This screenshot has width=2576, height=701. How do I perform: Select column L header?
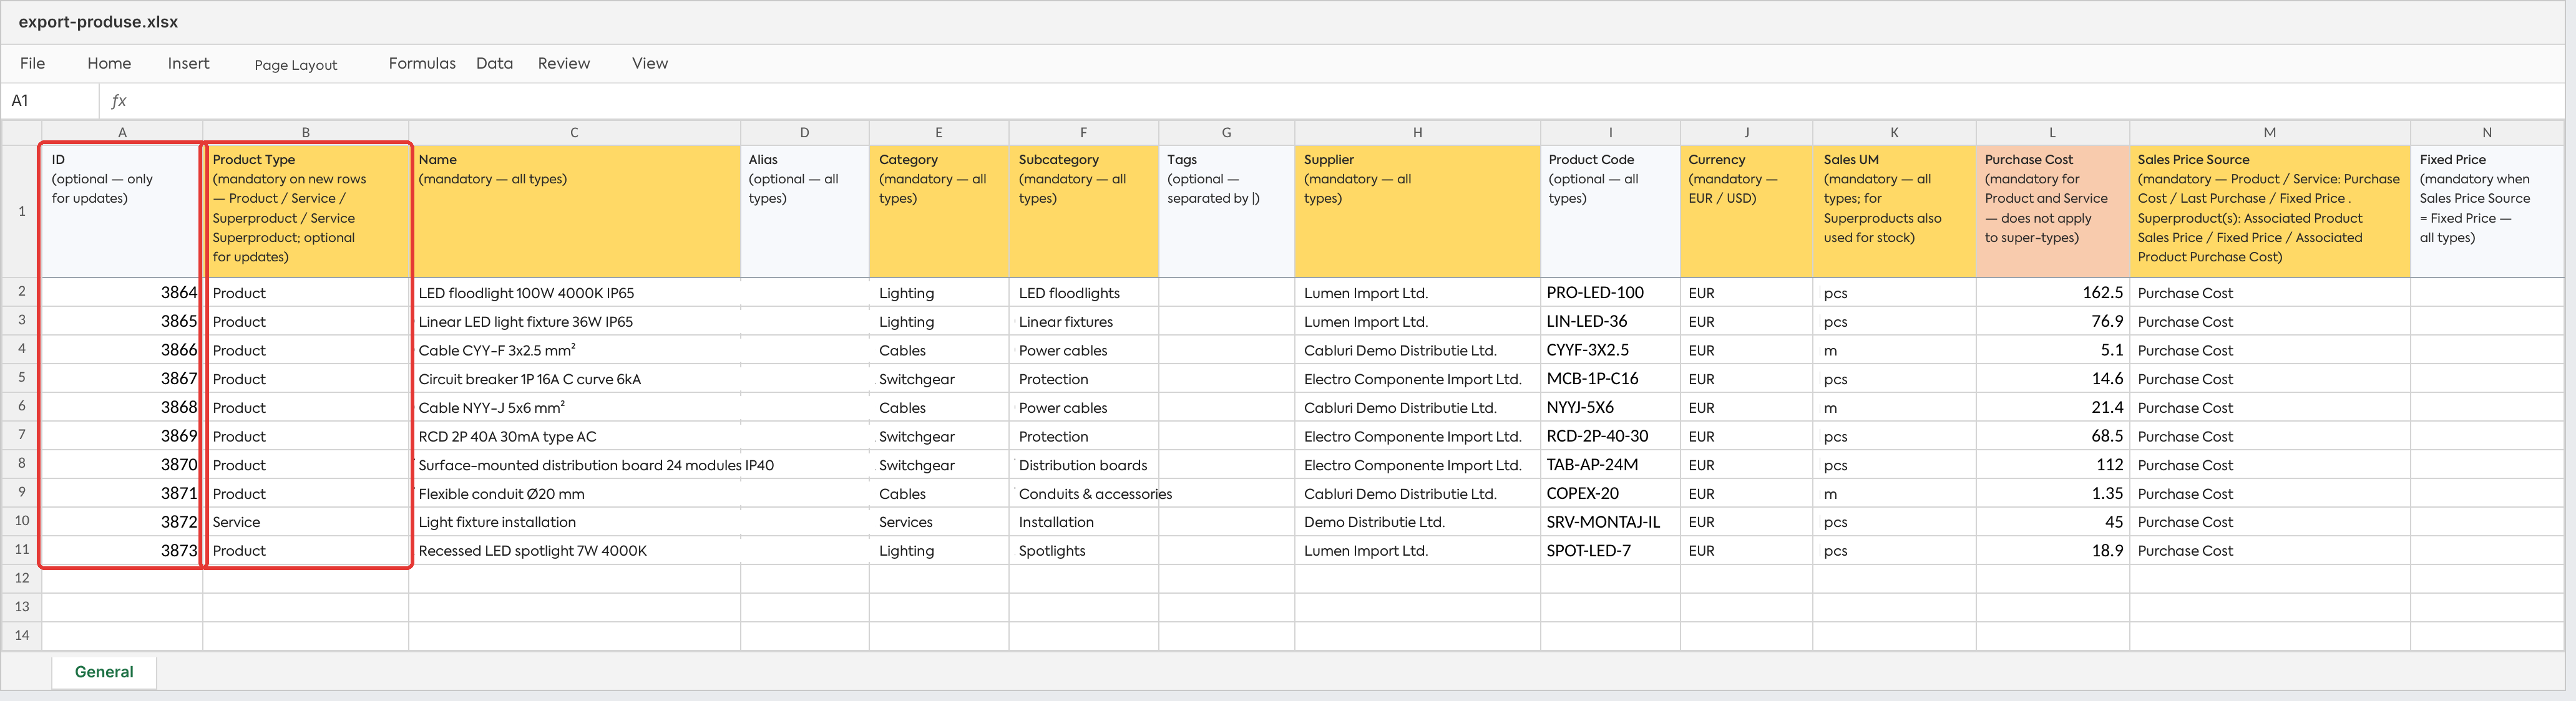(2052, 132)
